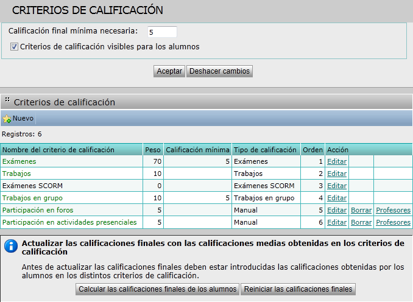Click the Registros: 6 count text

(21, 135)
